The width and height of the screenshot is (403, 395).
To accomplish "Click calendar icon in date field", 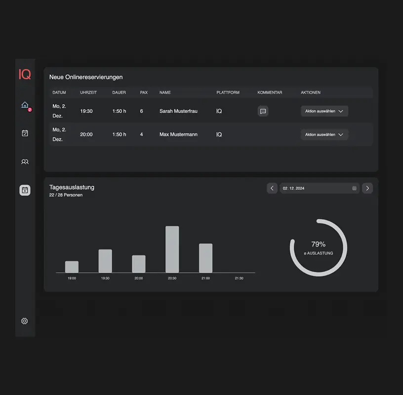I will point(354,188).
